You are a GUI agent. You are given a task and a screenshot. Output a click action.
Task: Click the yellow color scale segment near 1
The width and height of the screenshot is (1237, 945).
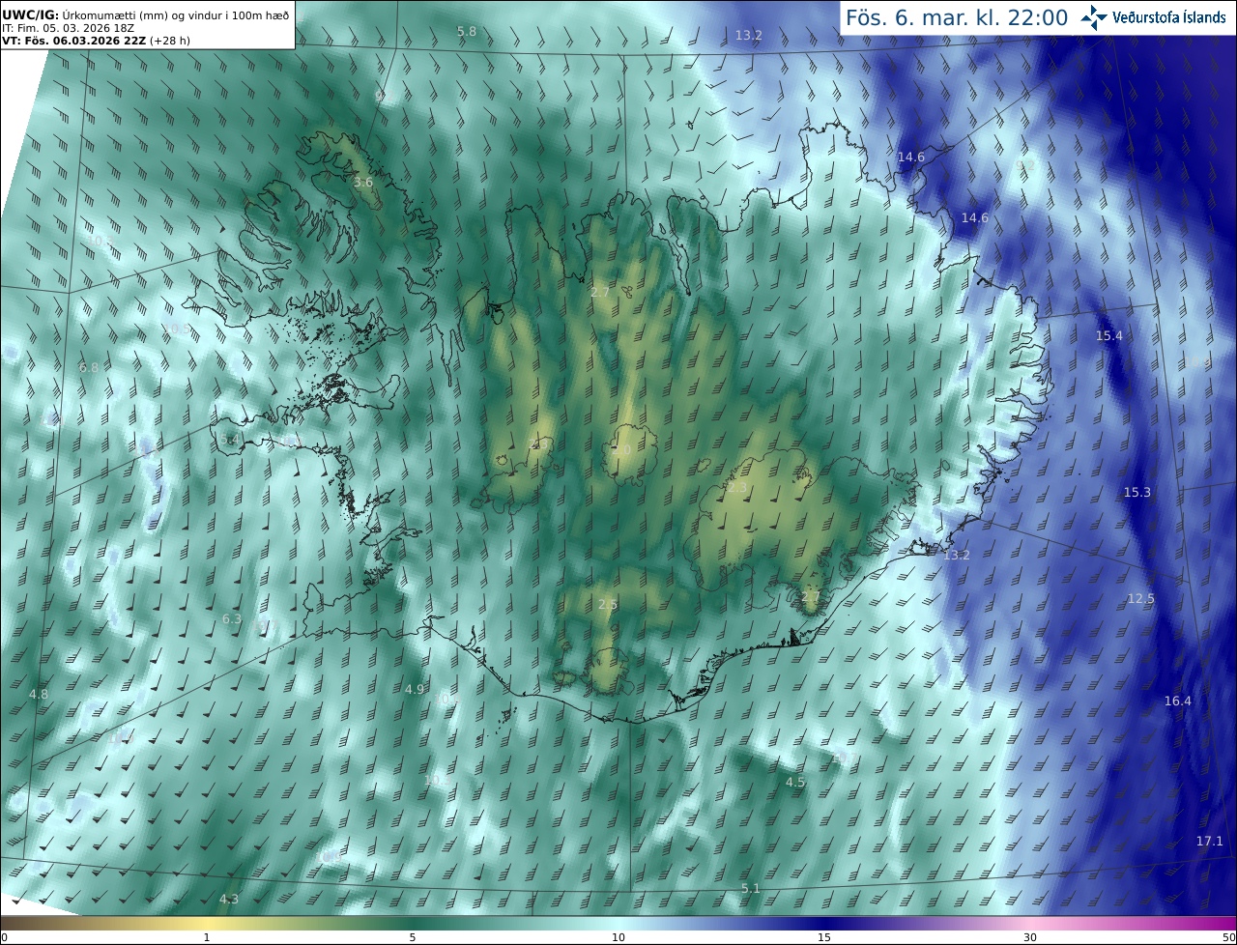click(x=207, y=923)
